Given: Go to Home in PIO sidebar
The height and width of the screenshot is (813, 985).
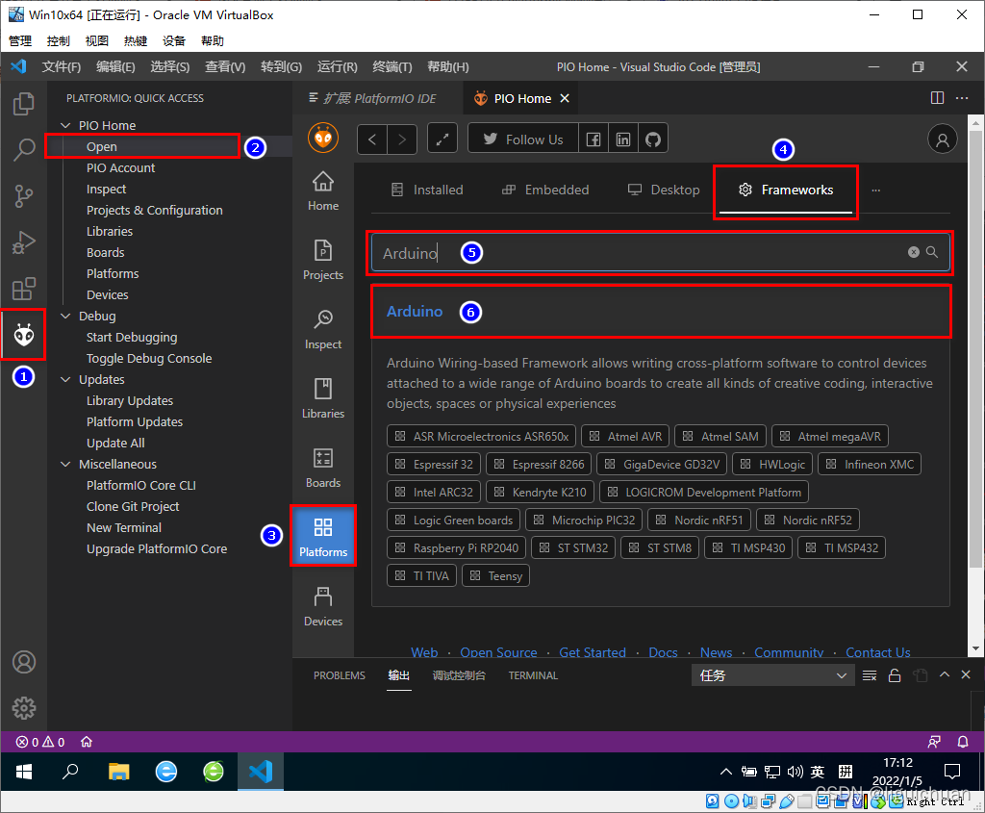Looking at the screenshot, I should coord(323,191).
